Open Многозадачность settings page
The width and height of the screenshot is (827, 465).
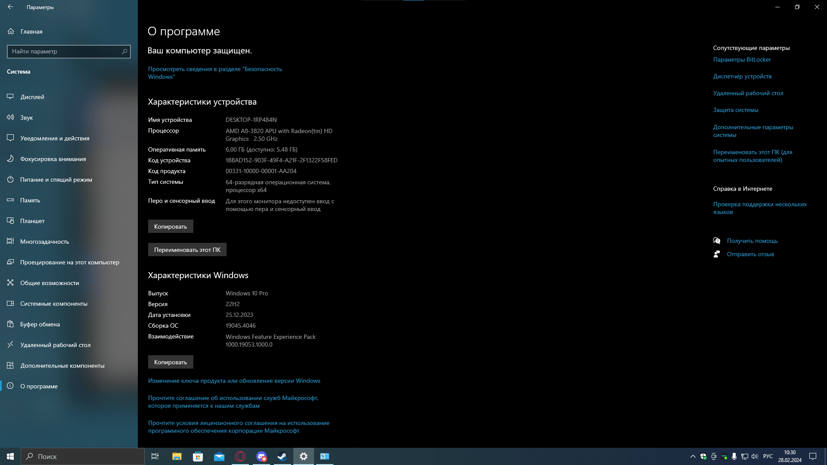click(x=44, y=242)
